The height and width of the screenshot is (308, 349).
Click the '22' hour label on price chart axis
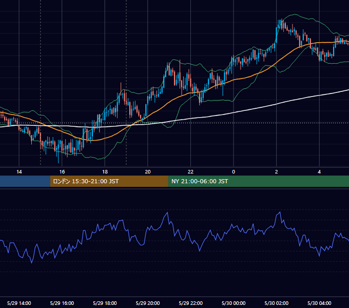(x=190, y=172)
